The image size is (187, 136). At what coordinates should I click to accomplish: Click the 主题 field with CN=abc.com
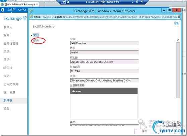coord(105,80)
